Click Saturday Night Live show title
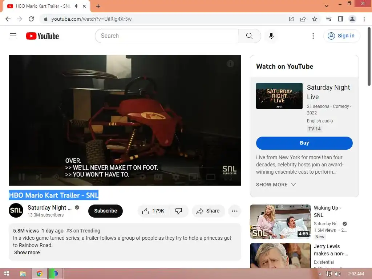 328,92
